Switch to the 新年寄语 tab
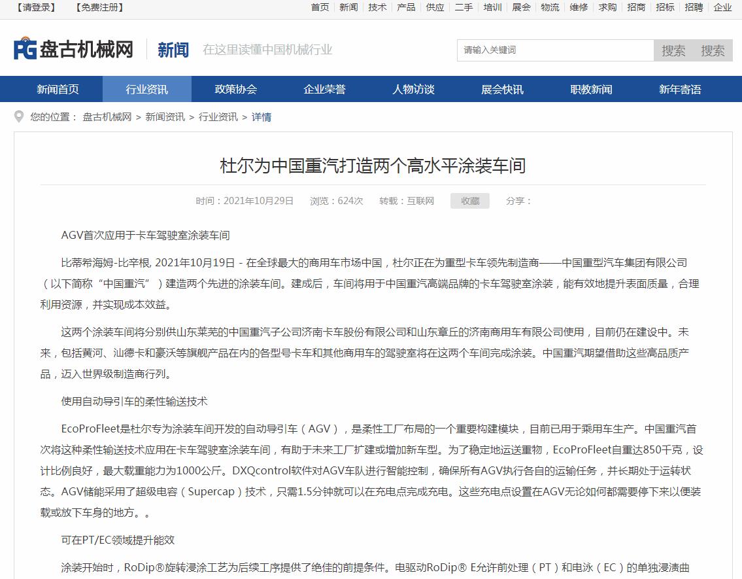 (x=681, y=89)
